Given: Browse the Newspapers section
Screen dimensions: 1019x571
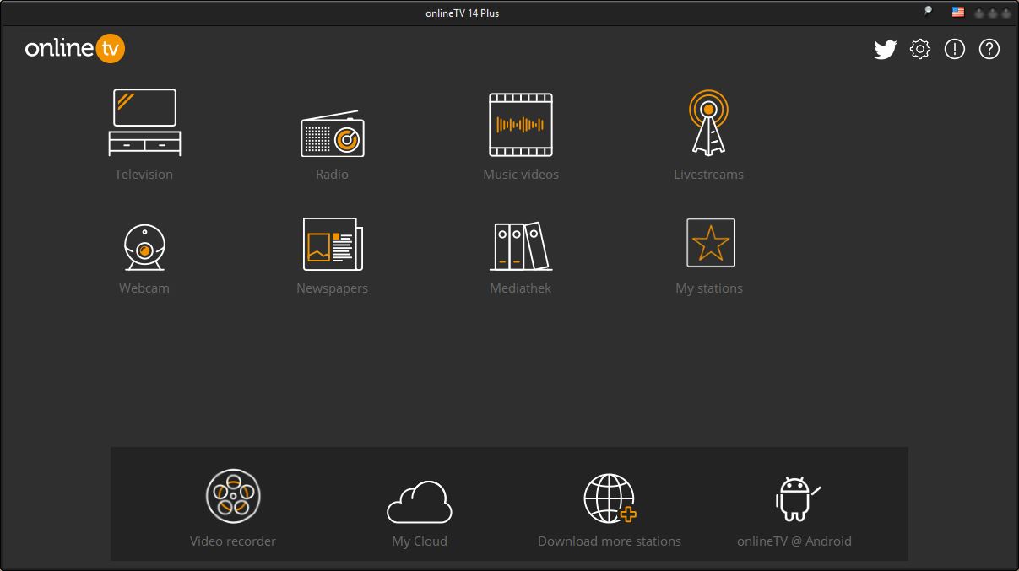Looking at the screenshot, I should [333, 245].
